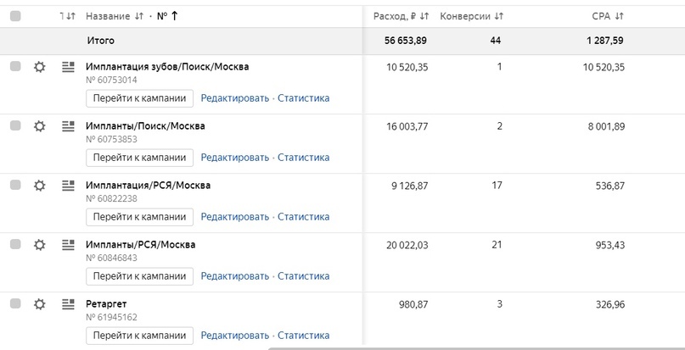Open settings gear for Имплантация зубов/Поиск/Москва
Image resolution: width=685 pixels, height=350 pixels.
[39, 67]
